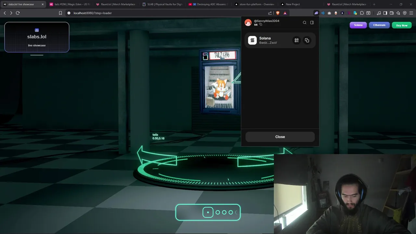Open the share icon in the address bar
This screenshot has width=416, height=234.
270,13
